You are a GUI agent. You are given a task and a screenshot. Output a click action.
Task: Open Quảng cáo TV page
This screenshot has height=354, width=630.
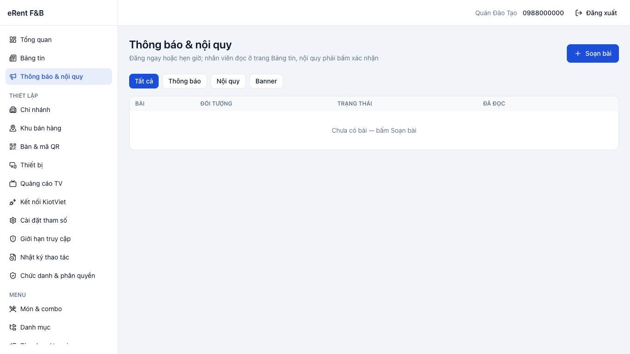pyautogui.click(x=59, y=183)
